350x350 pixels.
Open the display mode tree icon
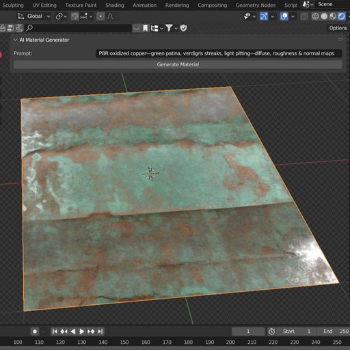(x=154, y=28)
